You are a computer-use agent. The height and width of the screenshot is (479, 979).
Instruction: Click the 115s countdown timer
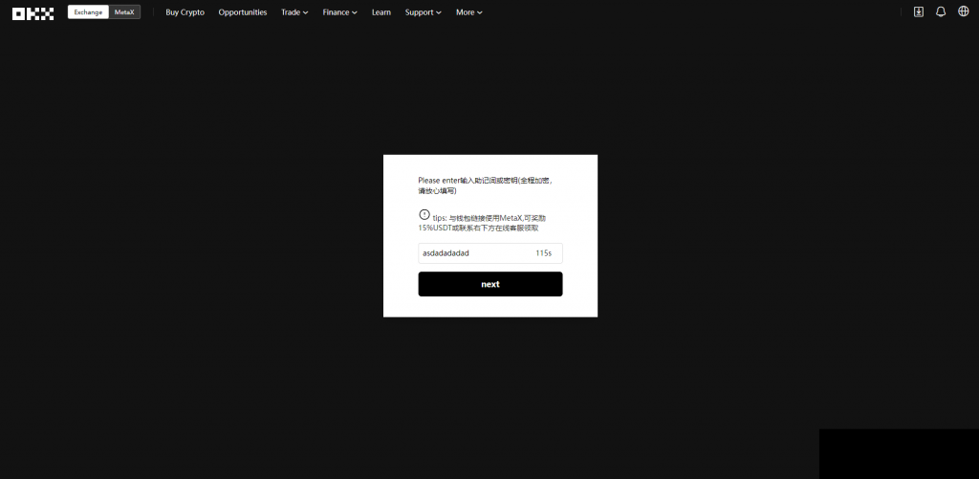544,253
